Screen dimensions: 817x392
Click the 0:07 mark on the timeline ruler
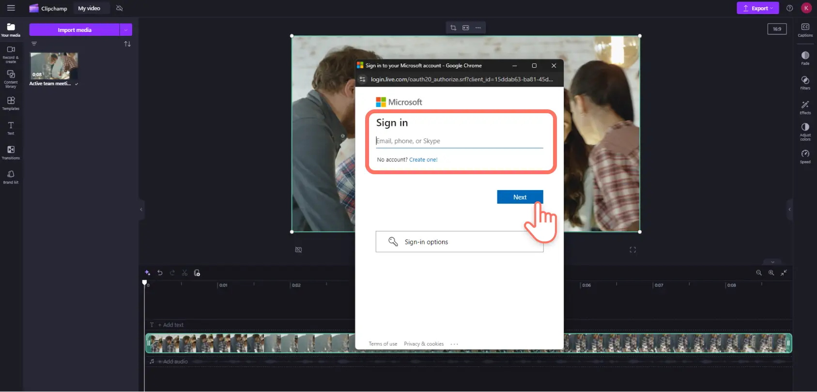659,286
